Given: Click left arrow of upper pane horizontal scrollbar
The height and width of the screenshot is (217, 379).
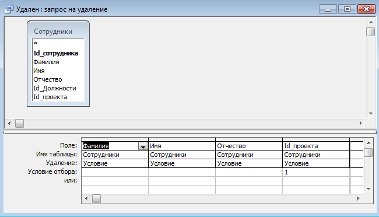Looking at the screenshot, I should 9,124.
